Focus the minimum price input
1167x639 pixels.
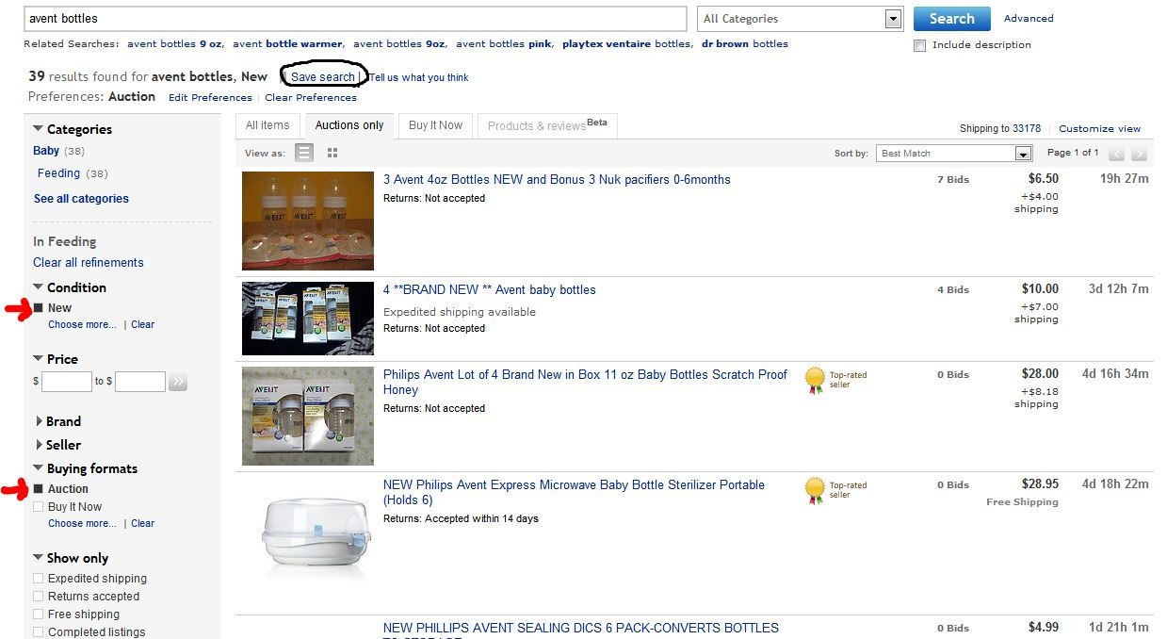click(x=67, y=382)
